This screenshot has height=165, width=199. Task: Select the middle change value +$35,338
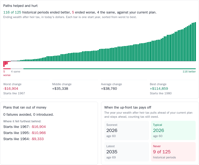[60, 88]
